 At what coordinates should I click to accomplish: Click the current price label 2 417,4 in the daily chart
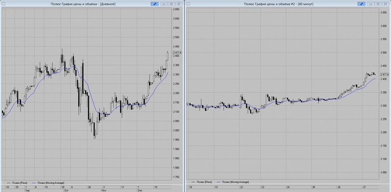coord(176,53)
